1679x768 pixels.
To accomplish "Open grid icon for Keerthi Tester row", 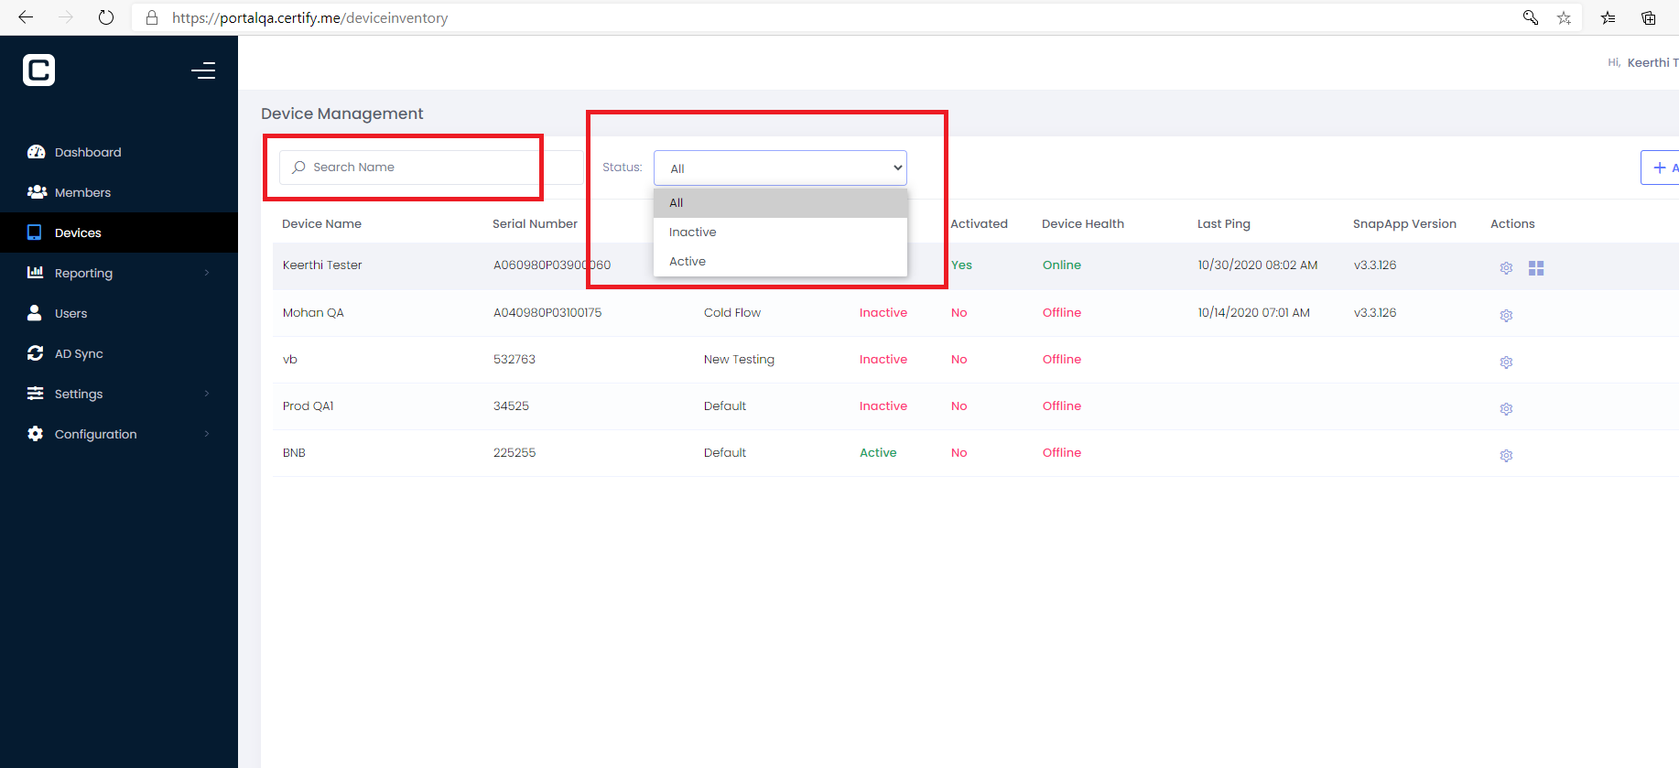I will (x=1536, y=268).
